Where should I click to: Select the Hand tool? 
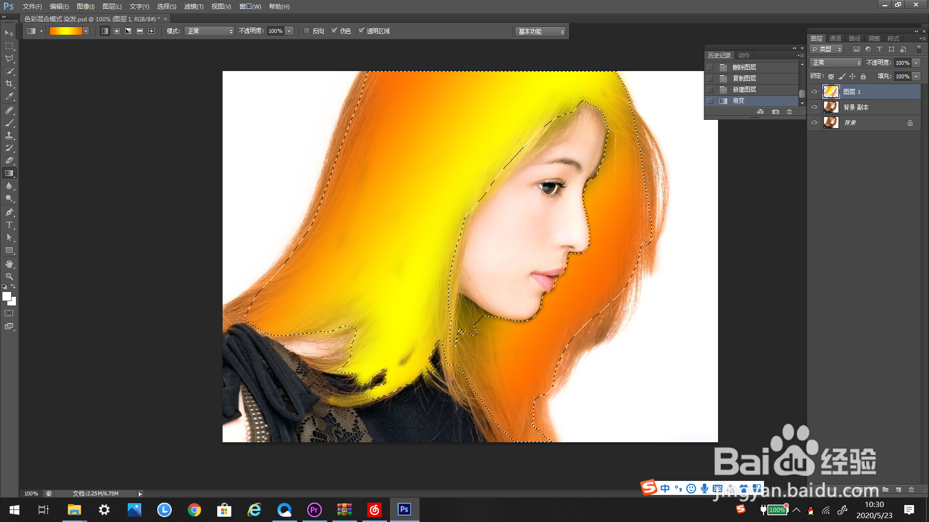coord(9,264)
